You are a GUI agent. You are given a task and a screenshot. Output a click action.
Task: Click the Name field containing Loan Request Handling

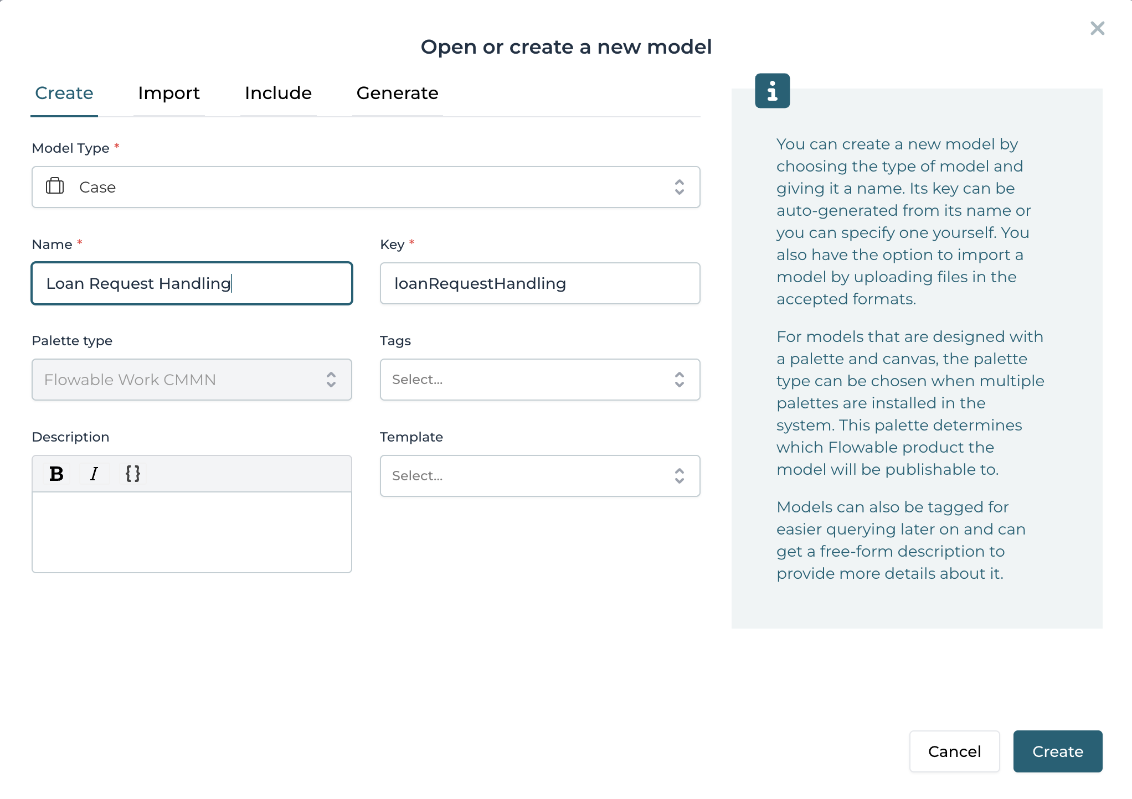click(x=191, y=283)
